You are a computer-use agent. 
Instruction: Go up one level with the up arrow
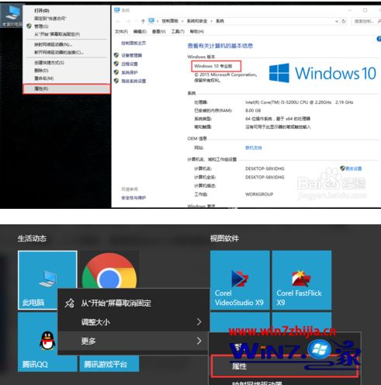point(143,21)
